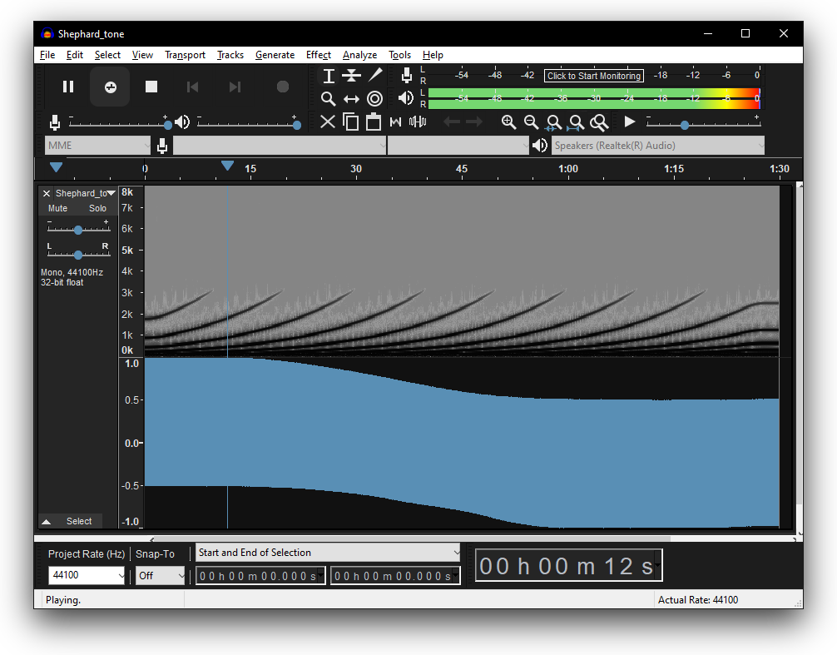Click Silence audio selection icon
837x655 pixels.
(418, 122)
